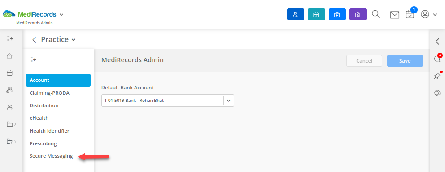Screen dimensions: 445x172
Task: Collapse the right side panel arrow
Action: [437, 42]
